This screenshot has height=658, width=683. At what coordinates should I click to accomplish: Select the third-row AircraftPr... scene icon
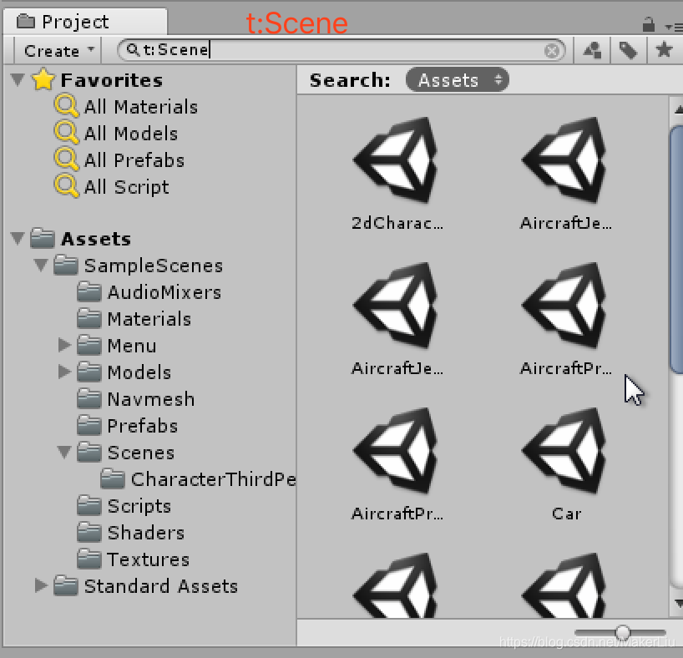397,451
